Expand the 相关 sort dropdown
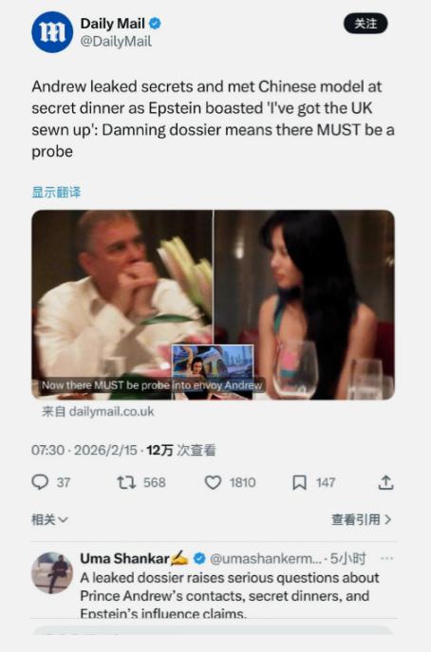Screen dimensions: 431x652 (x=49, y=519)
